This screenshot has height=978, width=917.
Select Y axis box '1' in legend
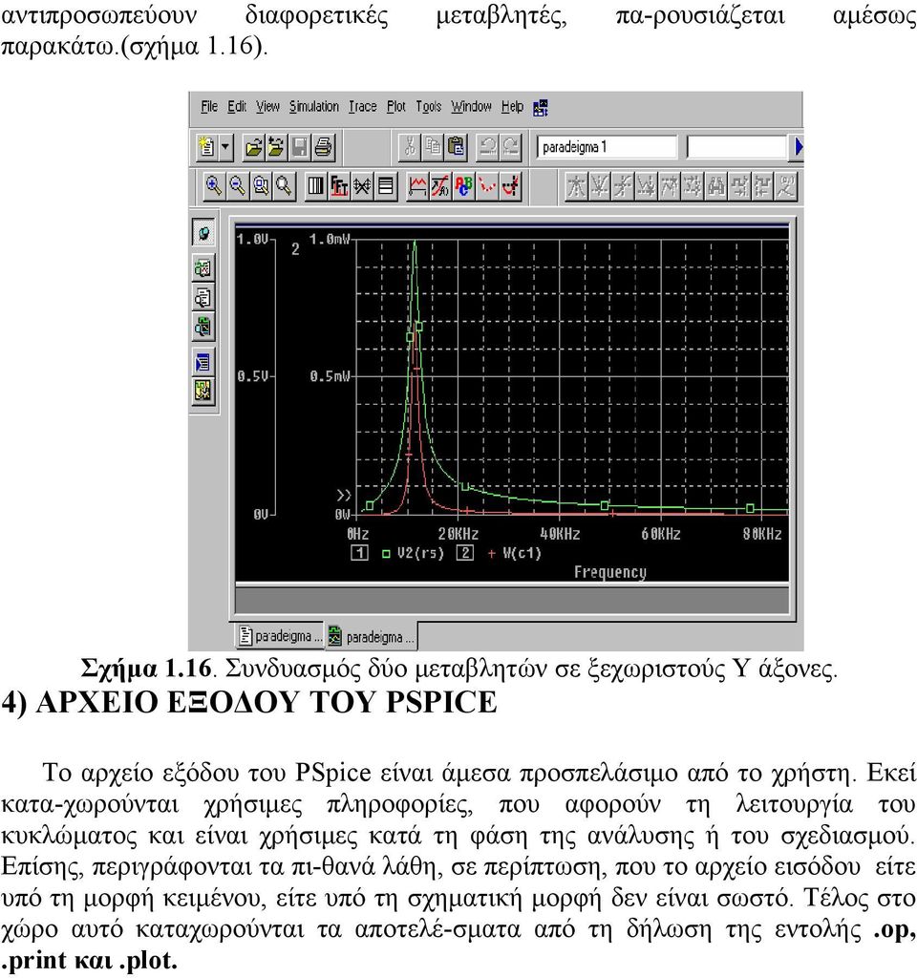coord(359,553)
